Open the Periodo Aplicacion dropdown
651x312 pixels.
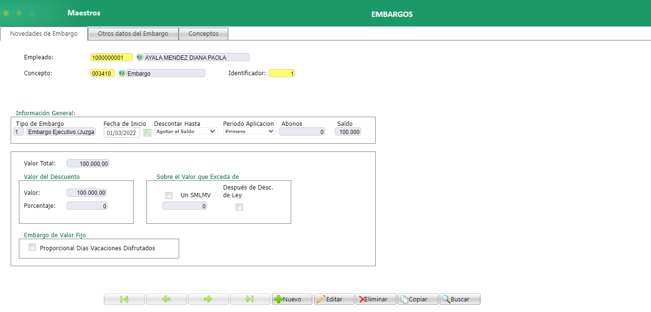click(249, 131)
